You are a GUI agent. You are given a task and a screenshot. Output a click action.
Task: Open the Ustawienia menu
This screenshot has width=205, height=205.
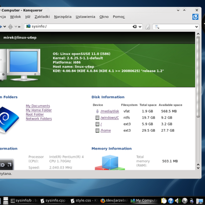[x=86, y=17]
